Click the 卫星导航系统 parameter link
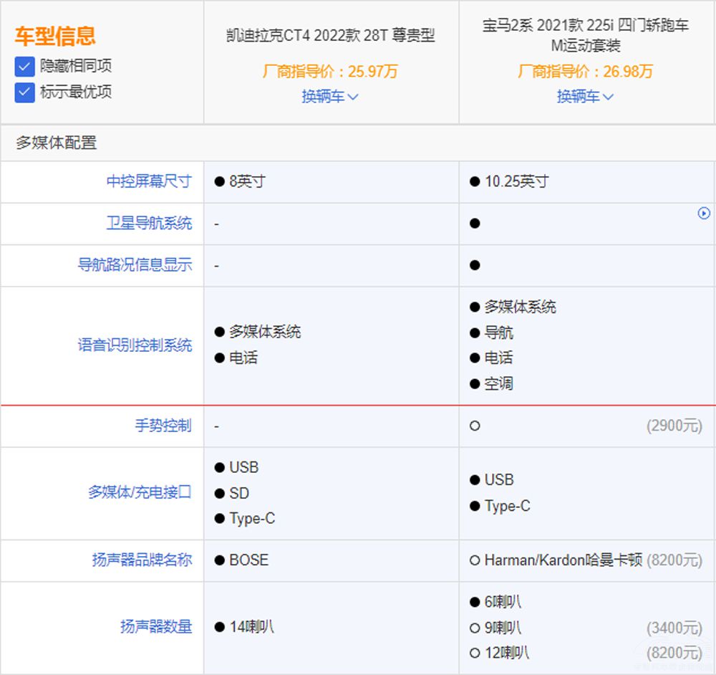This screenshot has width=716, height=675. point(149,224)
